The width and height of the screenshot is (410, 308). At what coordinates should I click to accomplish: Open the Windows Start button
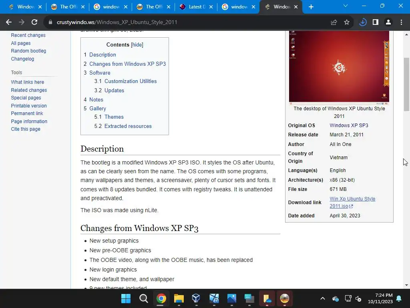pos(126,298)
